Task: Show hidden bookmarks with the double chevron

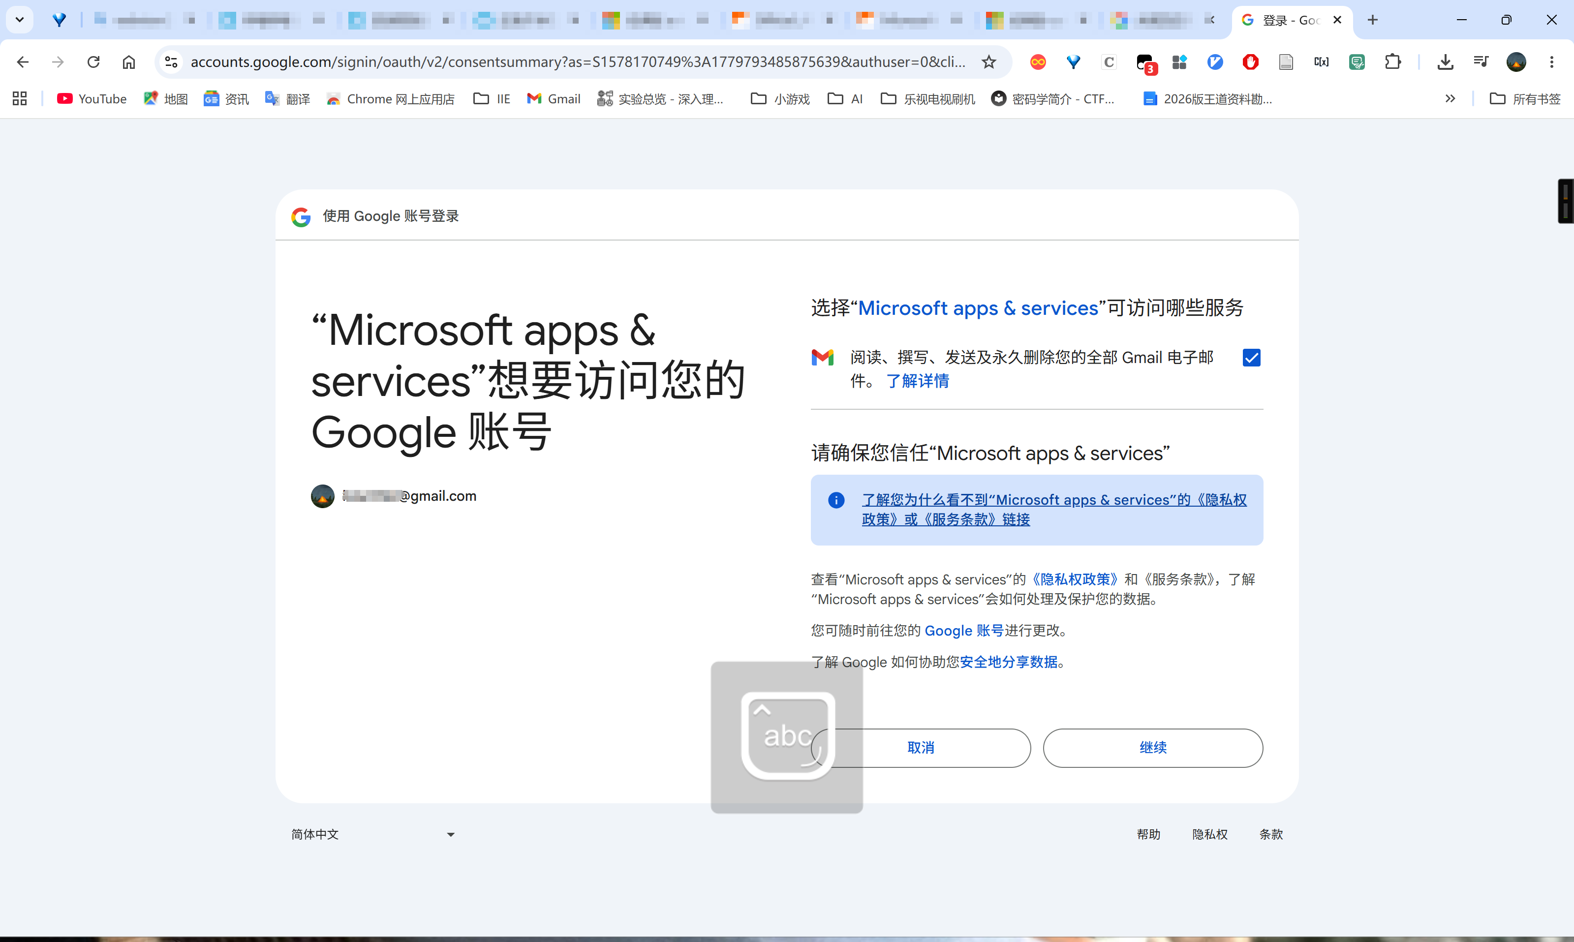Action: 1450,98
